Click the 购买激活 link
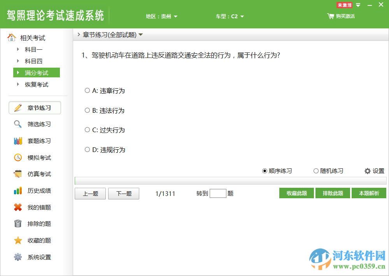The height and width of the screenshot is (276, 389). pyautogui.click(x=345, y=16)
